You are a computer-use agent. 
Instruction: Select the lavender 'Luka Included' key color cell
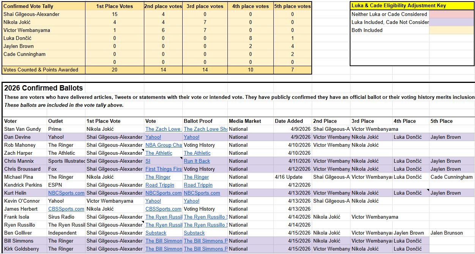(x=451, y=22)
